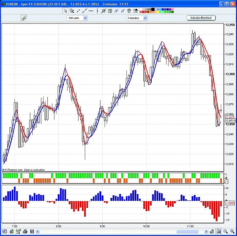Open the bottom-left chart window icon
This screenshot has width=237, height=236.
coord(5,231)
